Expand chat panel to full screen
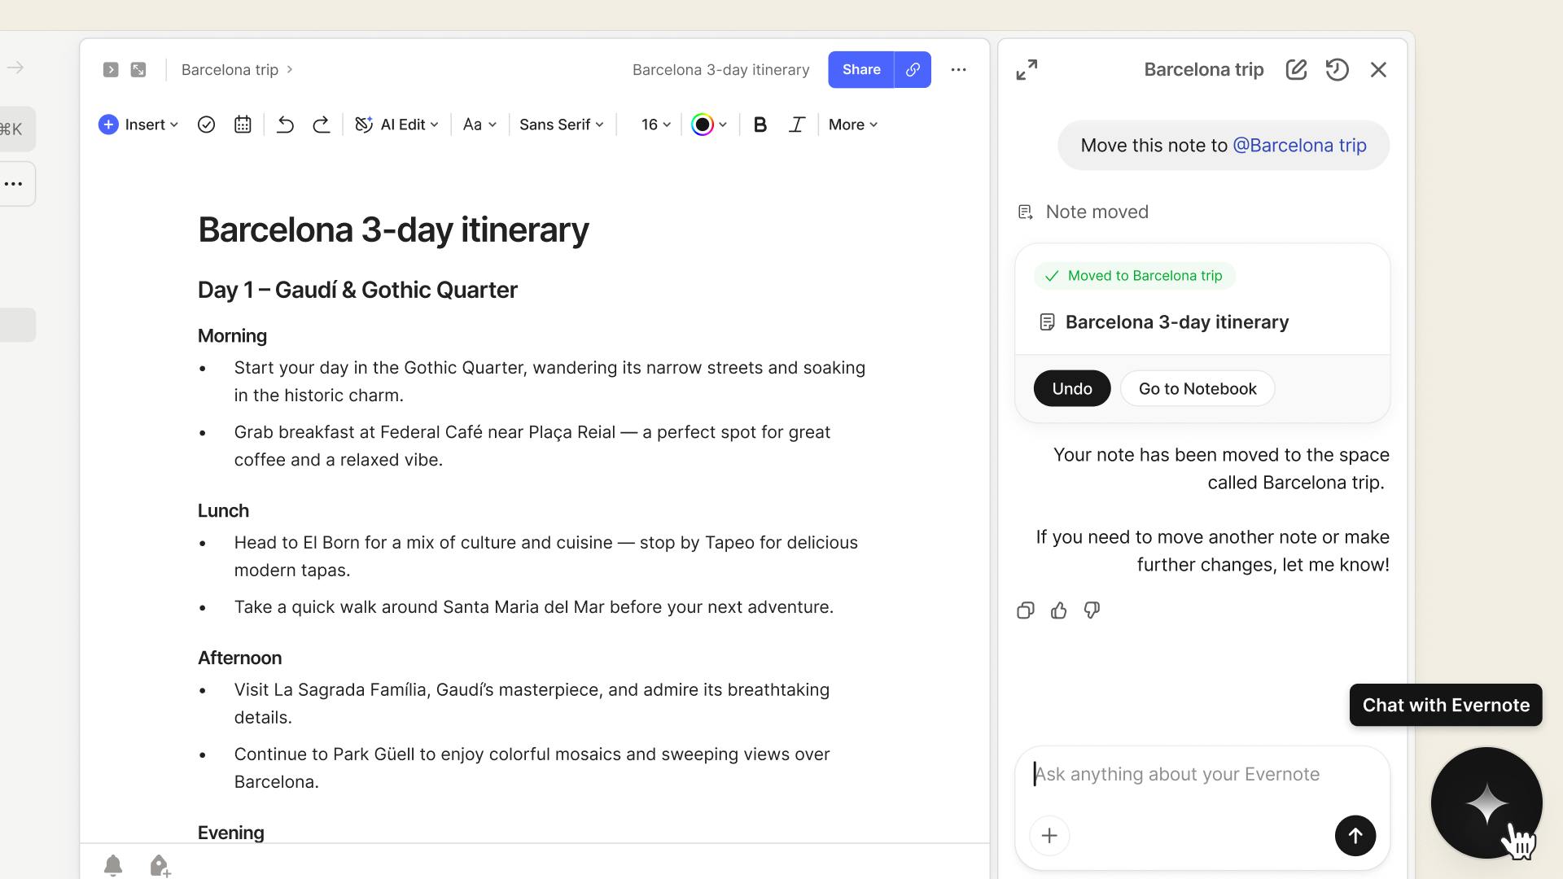This screenshot has width=1563, height=879. tap(1027, 70)
